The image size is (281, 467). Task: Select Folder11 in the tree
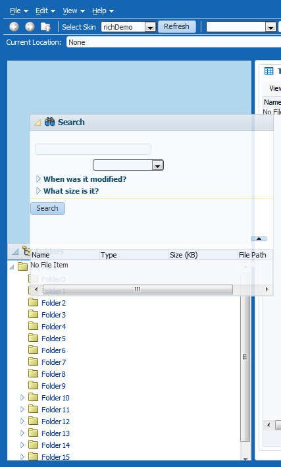click(55, 410)
